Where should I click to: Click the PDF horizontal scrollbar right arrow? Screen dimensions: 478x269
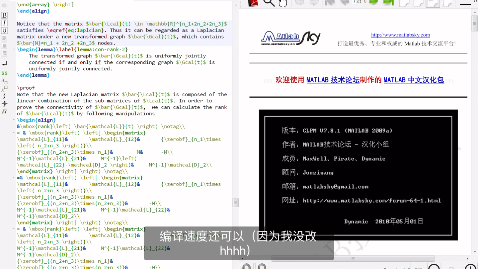pos(468,258)
